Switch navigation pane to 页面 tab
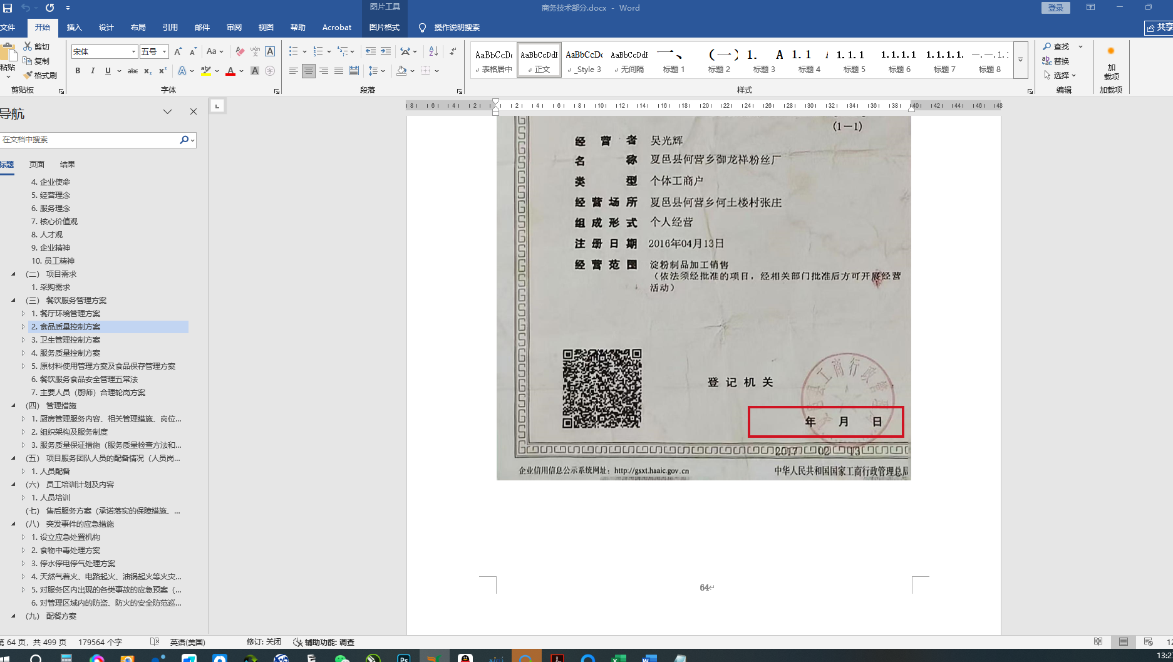This screenshot has height=662, width=1173. [37, 164]
